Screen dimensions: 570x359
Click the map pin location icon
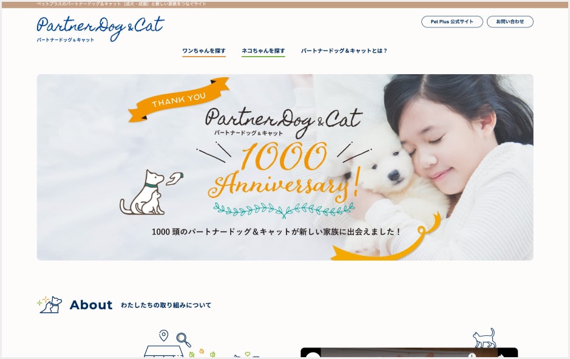point(163,335)
